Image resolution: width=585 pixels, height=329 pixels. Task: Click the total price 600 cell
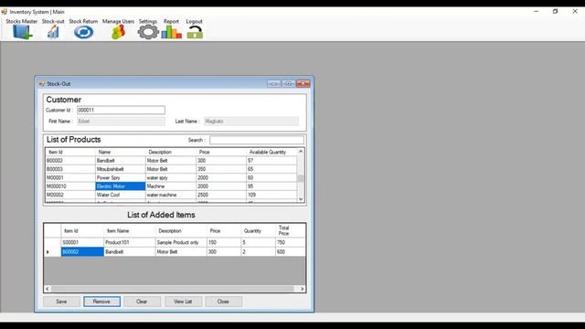click(x=291, y=252)
